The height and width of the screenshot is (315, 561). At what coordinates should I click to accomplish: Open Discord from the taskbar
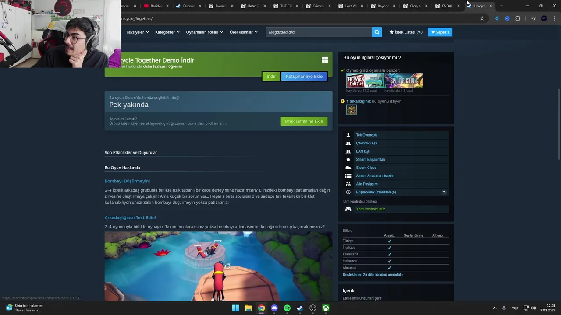coord(274,308)
